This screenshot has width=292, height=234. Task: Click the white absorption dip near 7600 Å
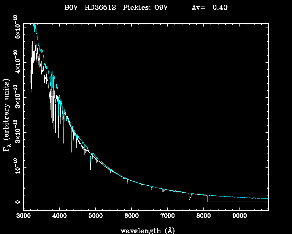(x=189, y=197)
